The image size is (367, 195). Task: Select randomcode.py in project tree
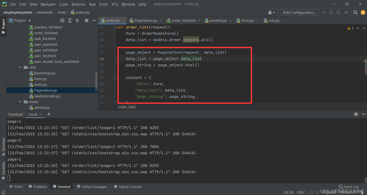[x=47, y=96]
